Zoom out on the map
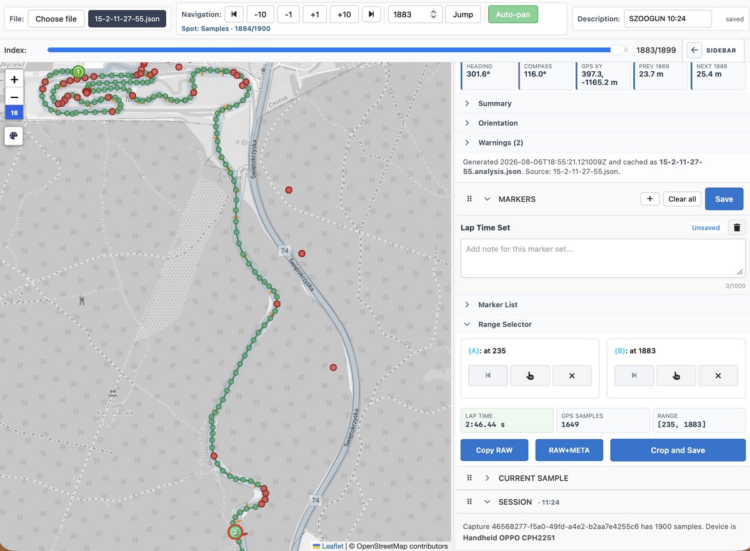Image resolution: width=750 pixels, height=551 pixels. 14,97
